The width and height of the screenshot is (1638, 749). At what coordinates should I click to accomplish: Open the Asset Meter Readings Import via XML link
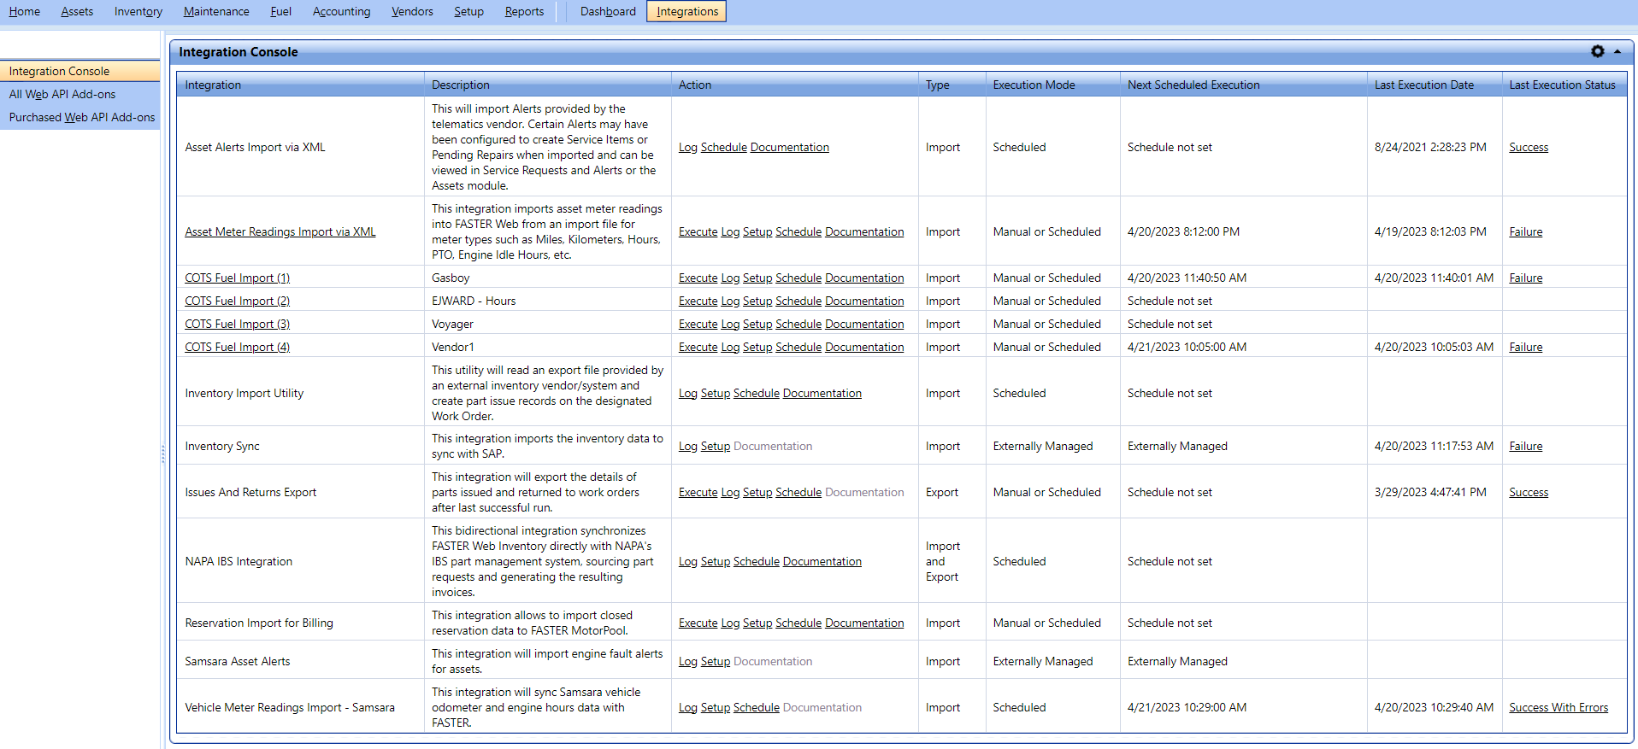[280, 231]
